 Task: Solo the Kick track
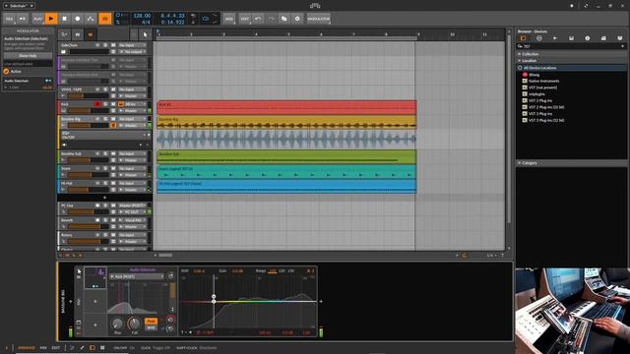[x=105, y=104]
